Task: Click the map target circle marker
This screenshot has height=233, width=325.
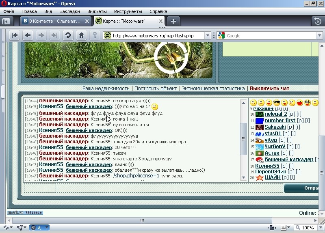Action: [171, 58]
